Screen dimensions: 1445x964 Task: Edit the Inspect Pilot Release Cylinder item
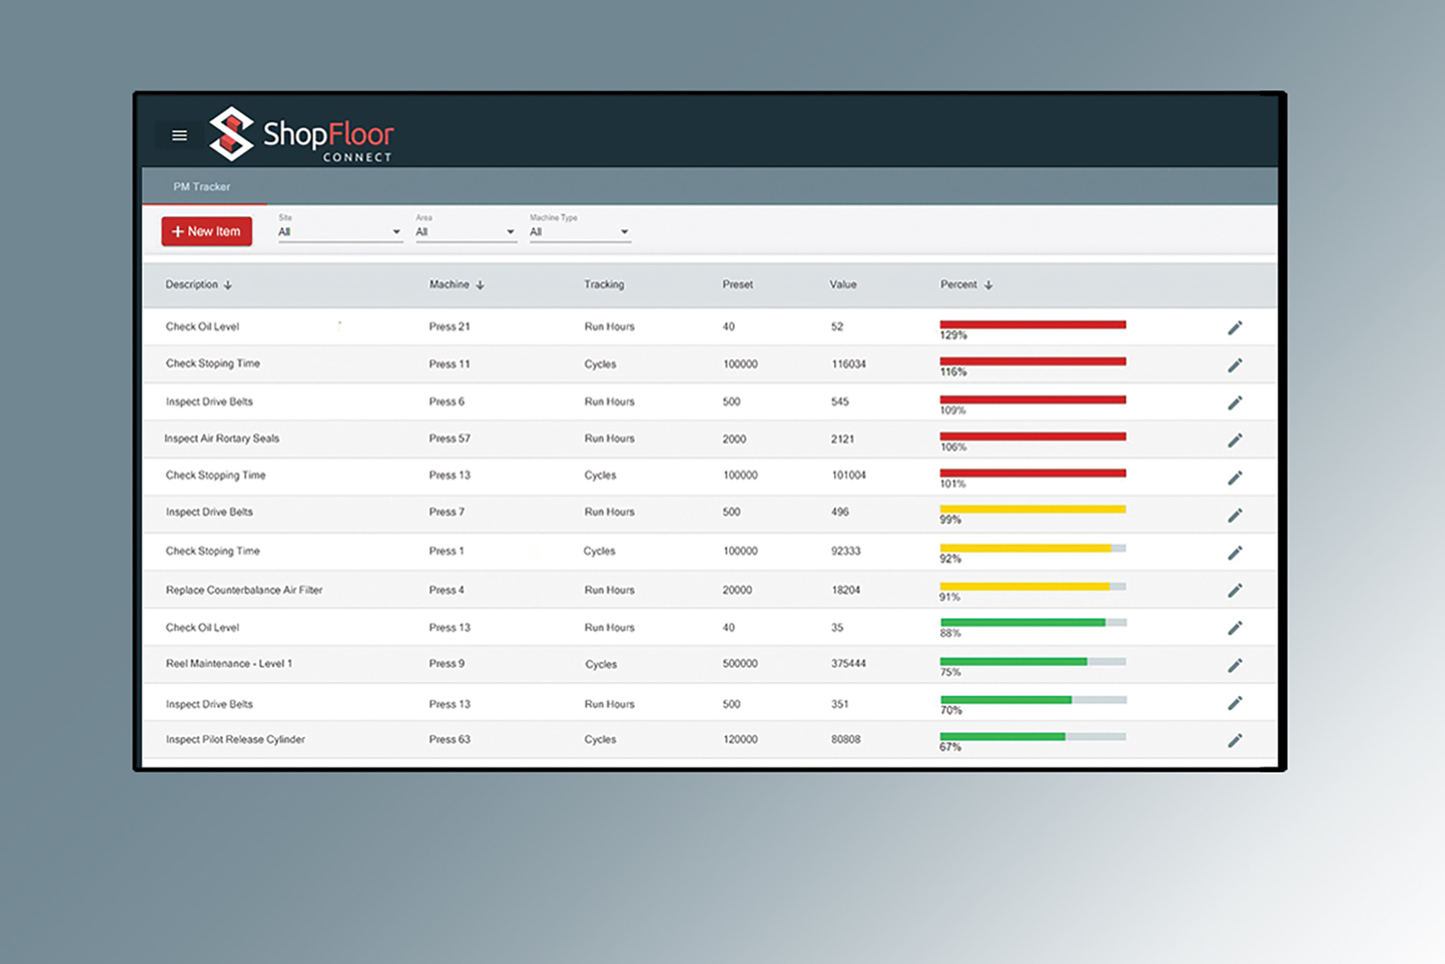click(x=1235, y=740)
